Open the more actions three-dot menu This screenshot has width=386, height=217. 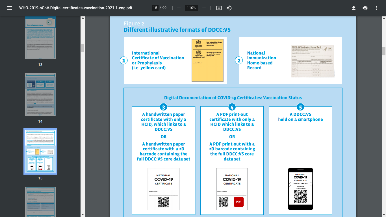tap(376, 8)
